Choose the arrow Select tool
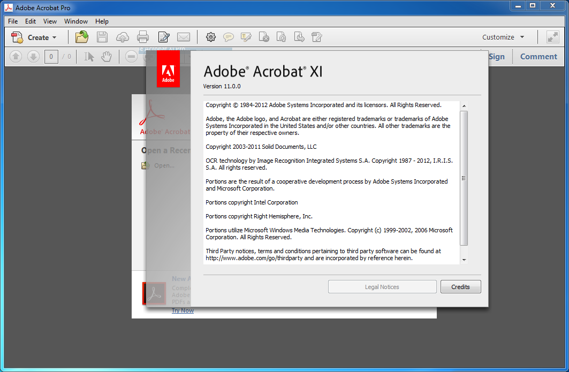This screenshot has width=569, height=372. (89, 56)
